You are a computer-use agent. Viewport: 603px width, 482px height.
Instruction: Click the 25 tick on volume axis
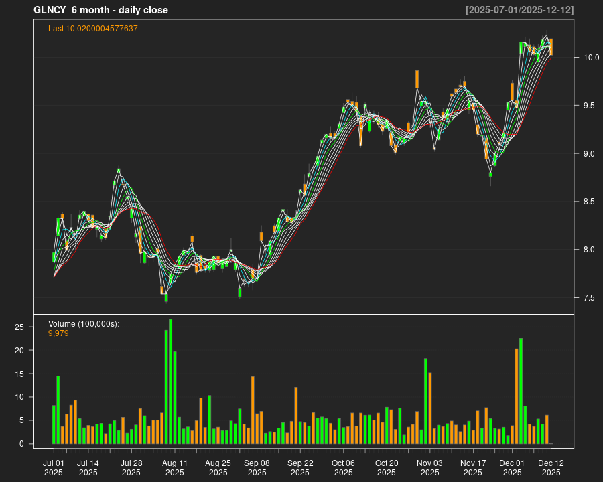coord(20,327)
